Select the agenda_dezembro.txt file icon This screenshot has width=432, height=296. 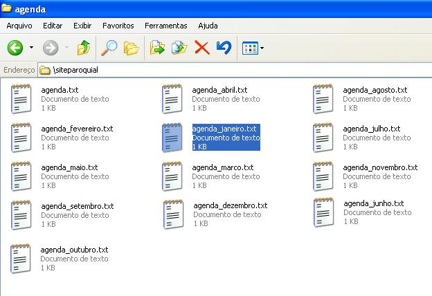(x=173, y=214)
